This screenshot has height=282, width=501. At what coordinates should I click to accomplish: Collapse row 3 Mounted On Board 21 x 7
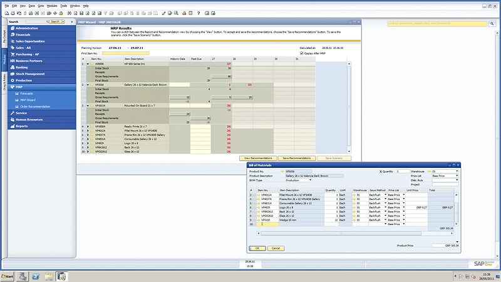(x=88, y=105)
